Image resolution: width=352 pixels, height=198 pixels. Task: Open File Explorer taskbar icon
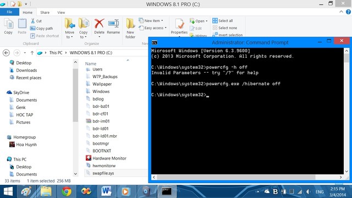pyautogui.click(x=46, y=191)
